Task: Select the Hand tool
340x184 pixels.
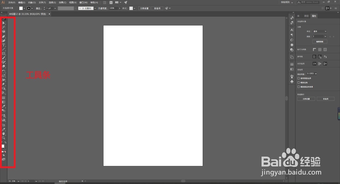Action: tap(4, 133)
